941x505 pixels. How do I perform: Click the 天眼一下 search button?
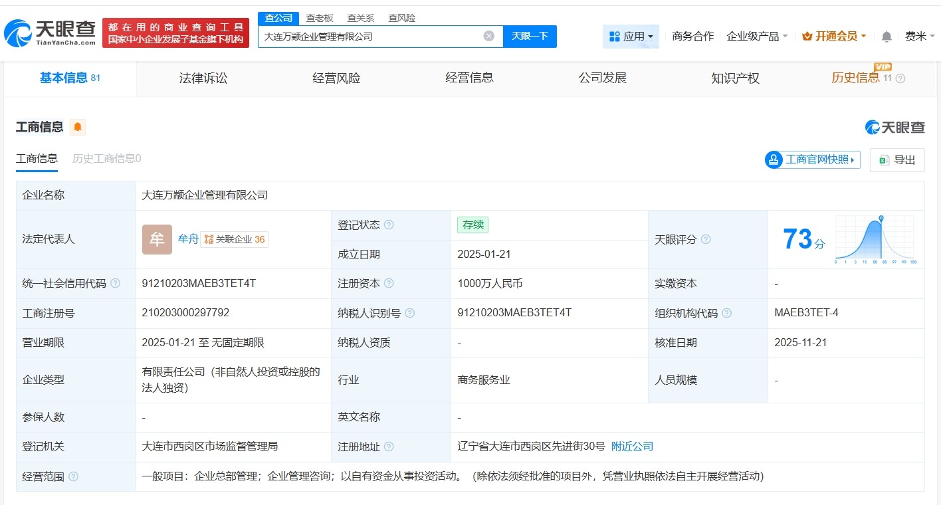pos(530,37)
